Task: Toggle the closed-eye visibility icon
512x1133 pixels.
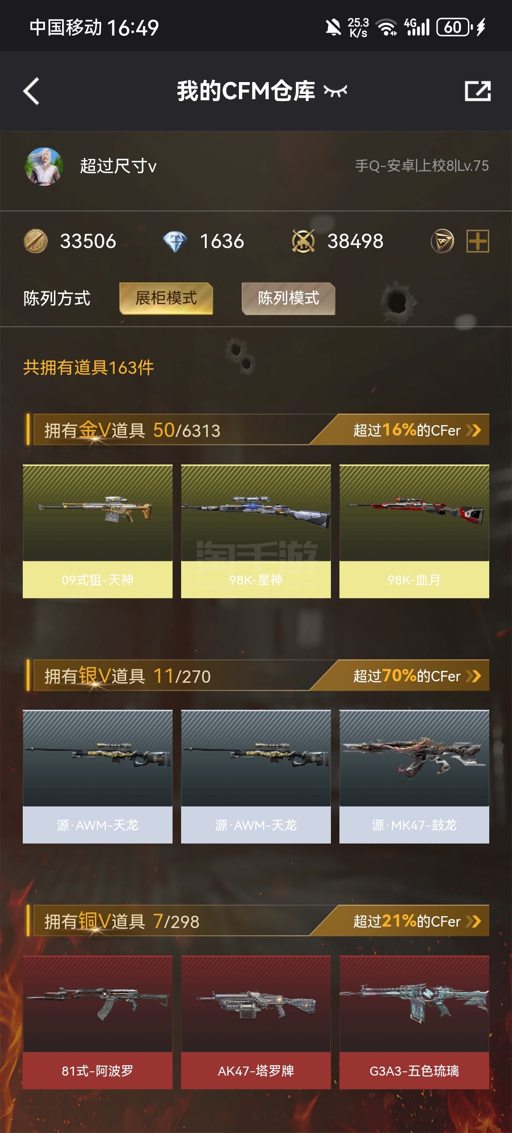Action: pos(336,91)
